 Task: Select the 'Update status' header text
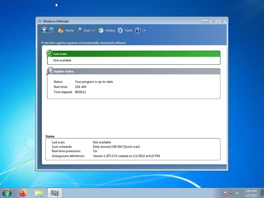(64, 71)
